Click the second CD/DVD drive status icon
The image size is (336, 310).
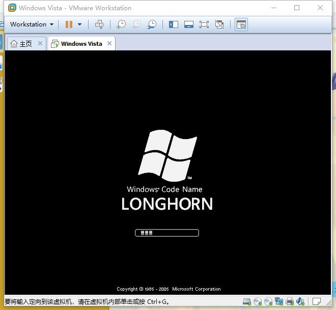(x=268, y=302)
